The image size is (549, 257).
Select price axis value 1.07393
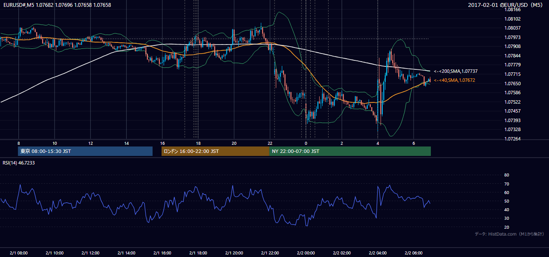(512, 120)
